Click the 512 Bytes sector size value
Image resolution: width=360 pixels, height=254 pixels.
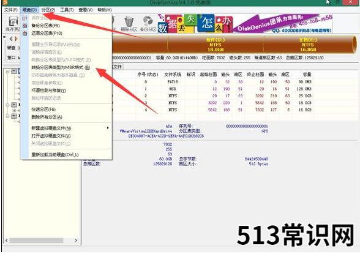(x=258, y=164)
